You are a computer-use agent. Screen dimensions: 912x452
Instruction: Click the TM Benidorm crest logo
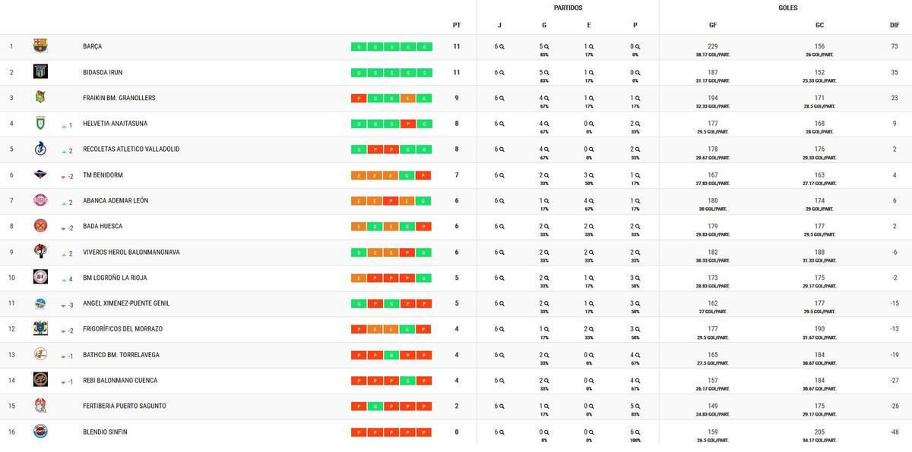tap(40, 174)
